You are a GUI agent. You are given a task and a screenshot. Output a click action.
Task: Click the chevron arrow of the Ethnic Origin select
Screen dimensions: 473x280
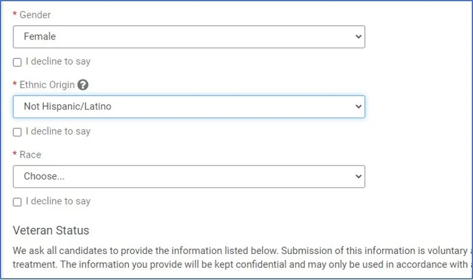coord(358,107)
